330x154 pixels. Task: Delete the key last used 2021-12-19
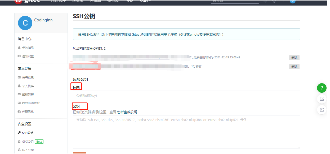(x=294, y=58)
